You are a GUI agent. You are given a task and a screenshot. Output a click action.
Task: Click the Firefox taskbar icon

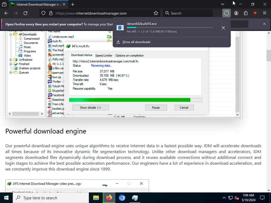109,198
